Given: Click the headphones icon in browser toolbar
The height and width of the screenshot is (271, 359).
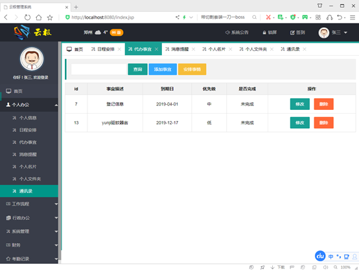Looking at the screenshot, I should click(329, 17).
